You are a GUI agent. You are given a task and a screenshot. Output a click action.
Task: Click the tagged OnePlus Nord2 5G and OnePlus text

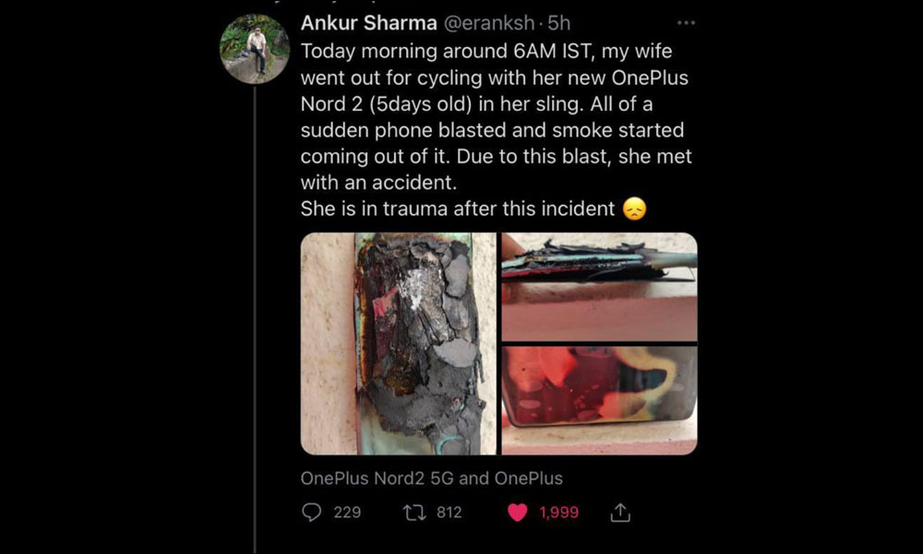(431, 478)
